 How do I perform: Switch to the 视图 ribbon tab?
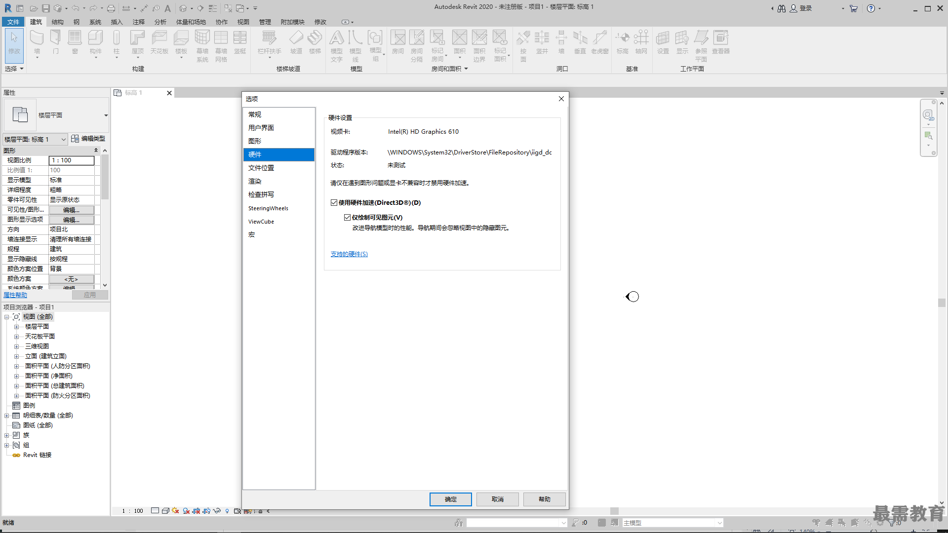coord(243,22)
